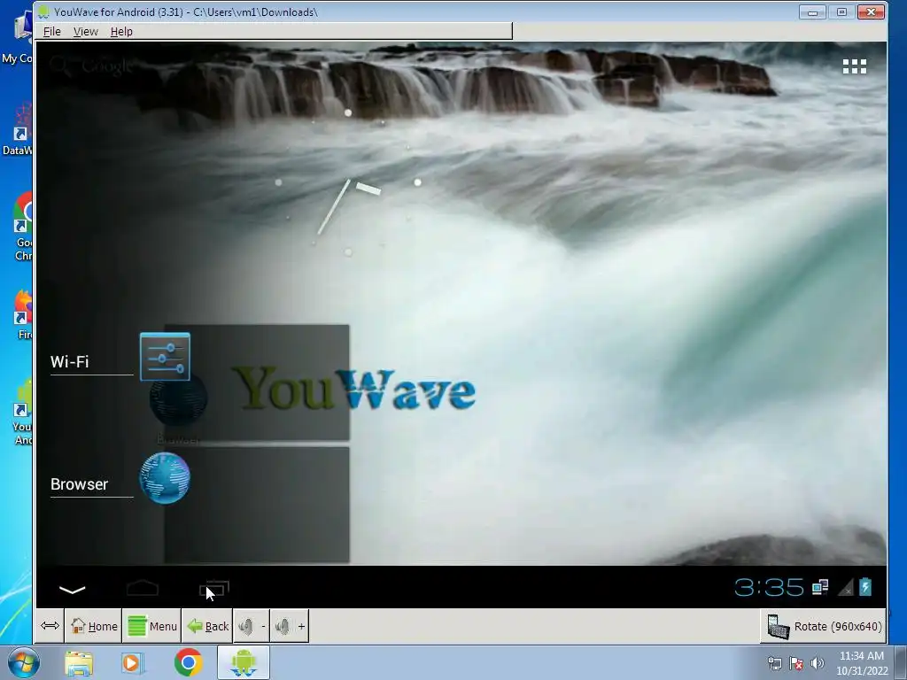This screenshot has width=907, height=680.
Task: Tap the Android hide-keyboard down arrow
Action: (73, 589)
